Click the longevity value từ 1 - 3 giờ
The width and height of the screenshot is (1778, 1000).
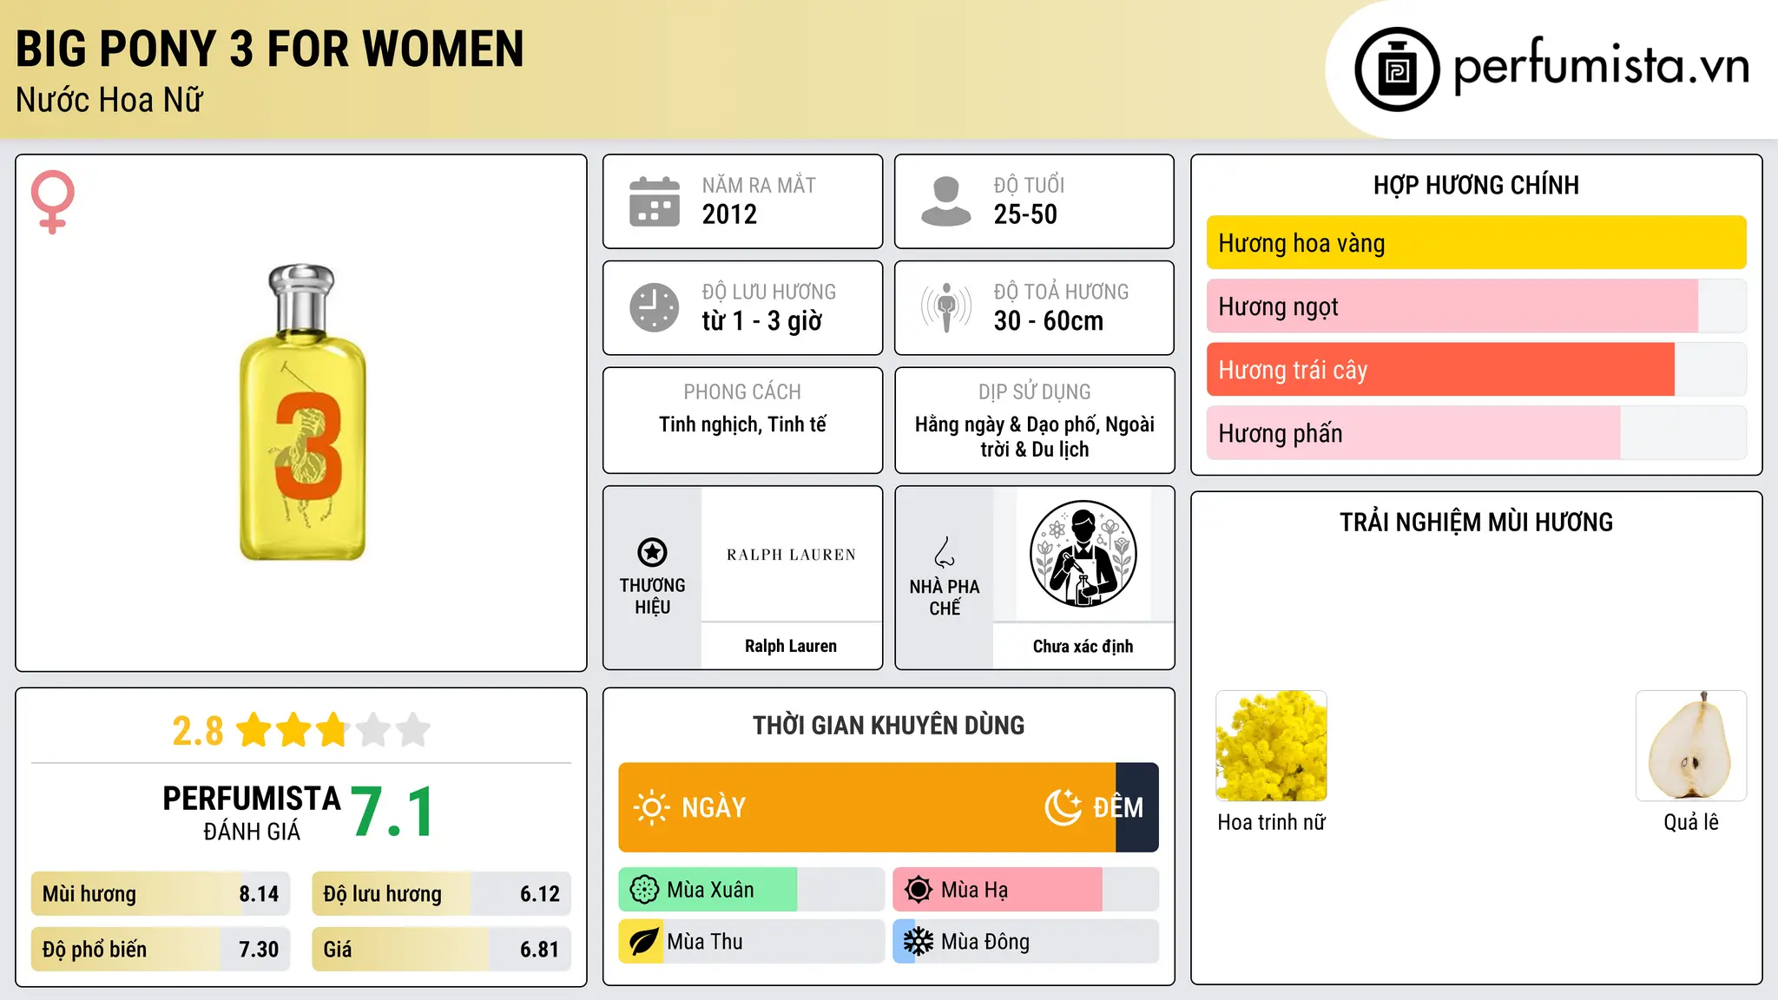point(762,321)
